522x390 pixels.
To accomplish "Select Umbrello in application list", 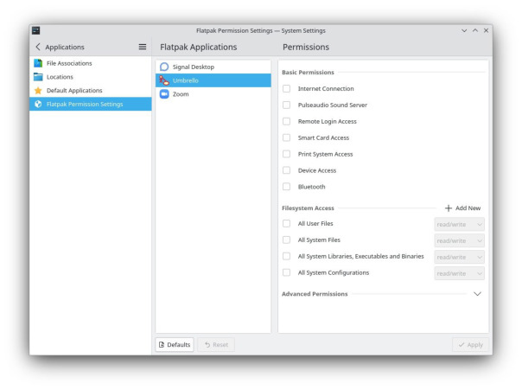I will (213, 80).
